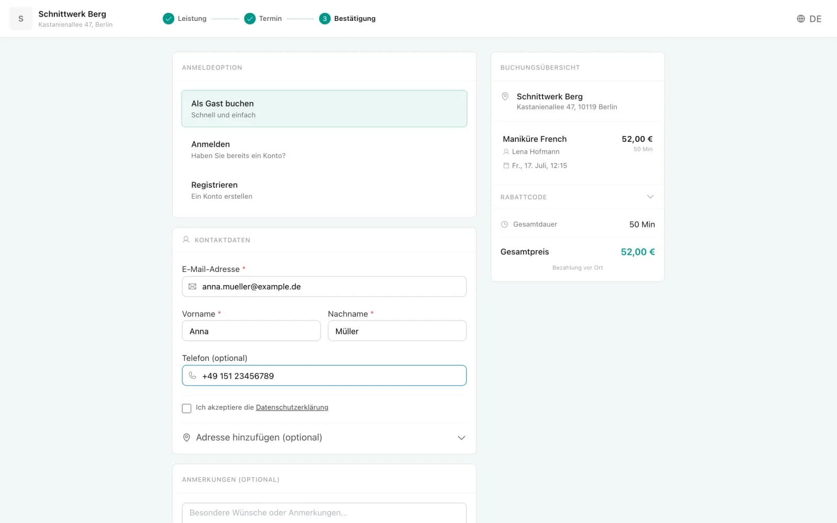The width and height of the screenshot is (837, 523).
Task: Focus the E-Mail-Adresse input field
Action: [x=324, y=287]
